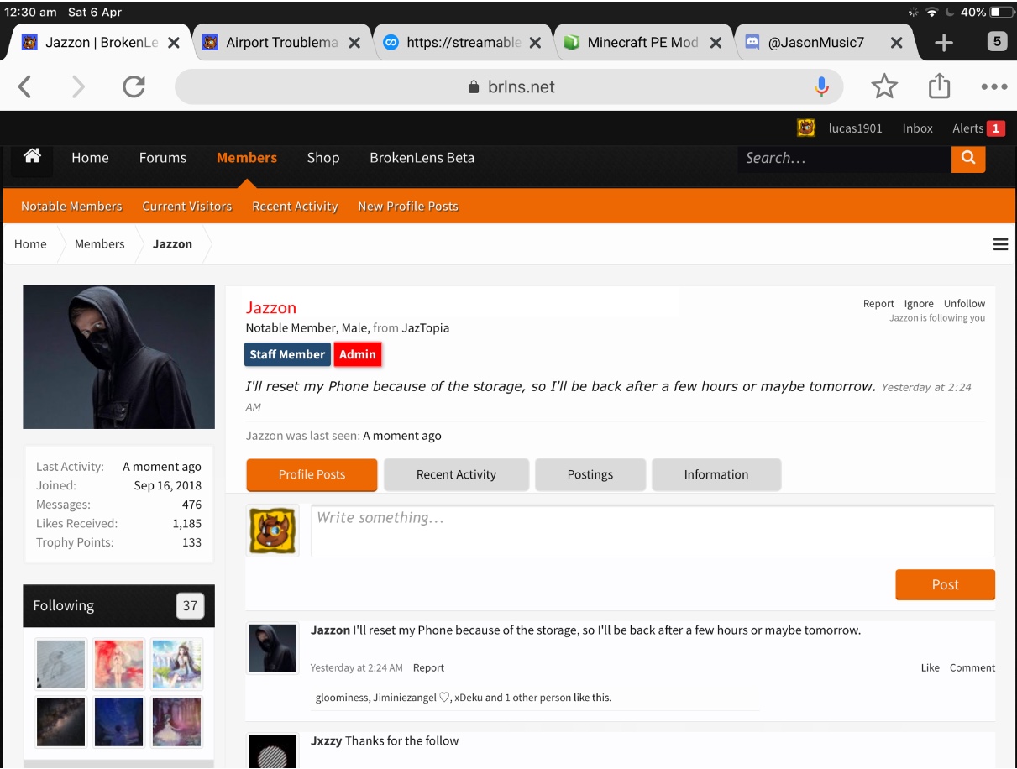Image resolution: width=1017 pixels, height=769 pixels.
Task: Open the hamburger menu beside breadcrumbs
Action: (1000, 244)
